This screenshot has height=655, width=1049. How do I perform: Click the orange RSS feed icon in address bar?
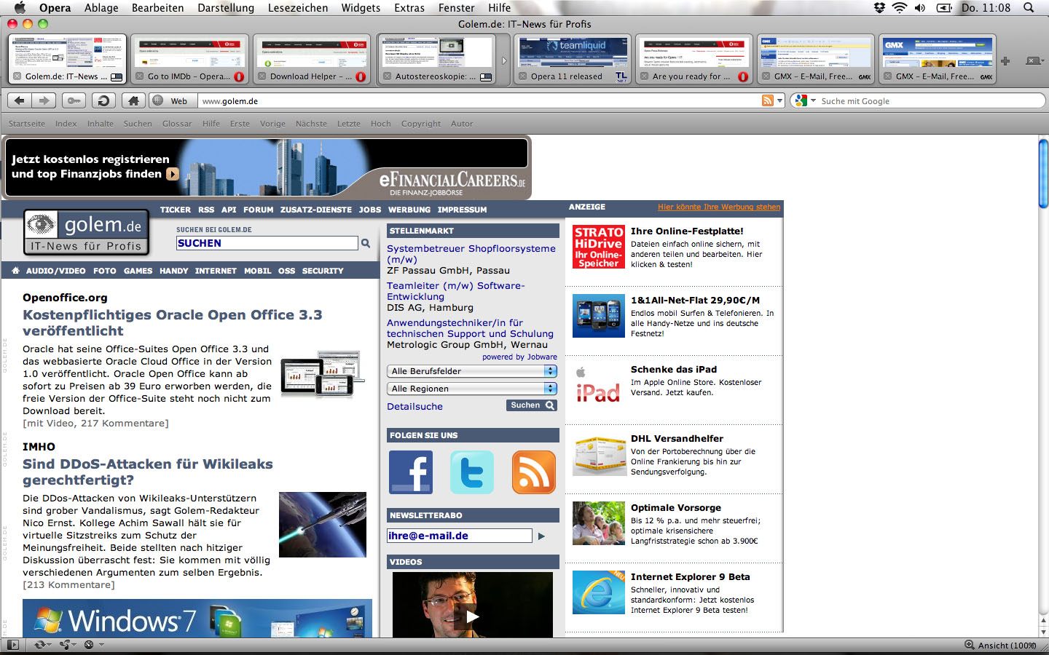pos(767,100)
